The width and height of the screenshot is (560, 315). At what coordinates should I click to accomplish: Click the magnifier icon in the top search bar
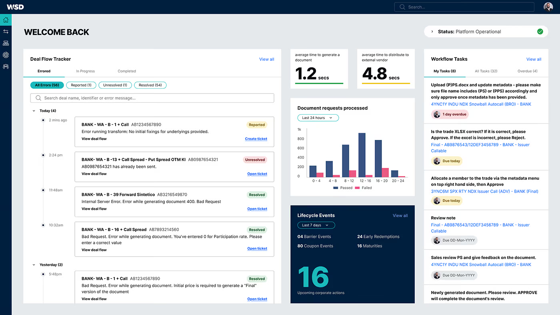pyautogui.click(x=402, y=7)
